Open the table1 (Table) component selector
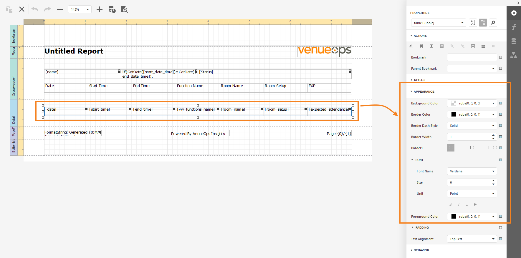This screenshot has height=258, width=521. click(x=438, y=23)
